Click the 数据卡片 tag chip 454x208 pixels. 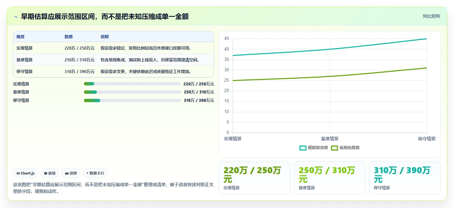95,173
